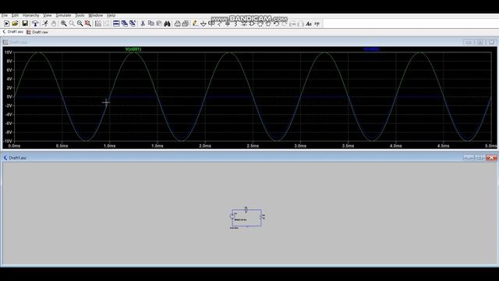The width and height of the screenshot is (499, 281).
Task: Open the Hierarchy menu
Action: point(31,16)
